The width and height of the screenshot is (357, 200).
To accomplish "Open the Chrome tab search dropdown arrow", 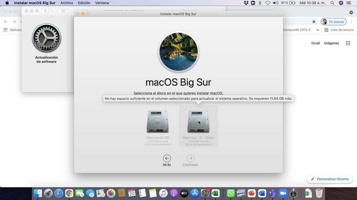I will pos(351,12).
